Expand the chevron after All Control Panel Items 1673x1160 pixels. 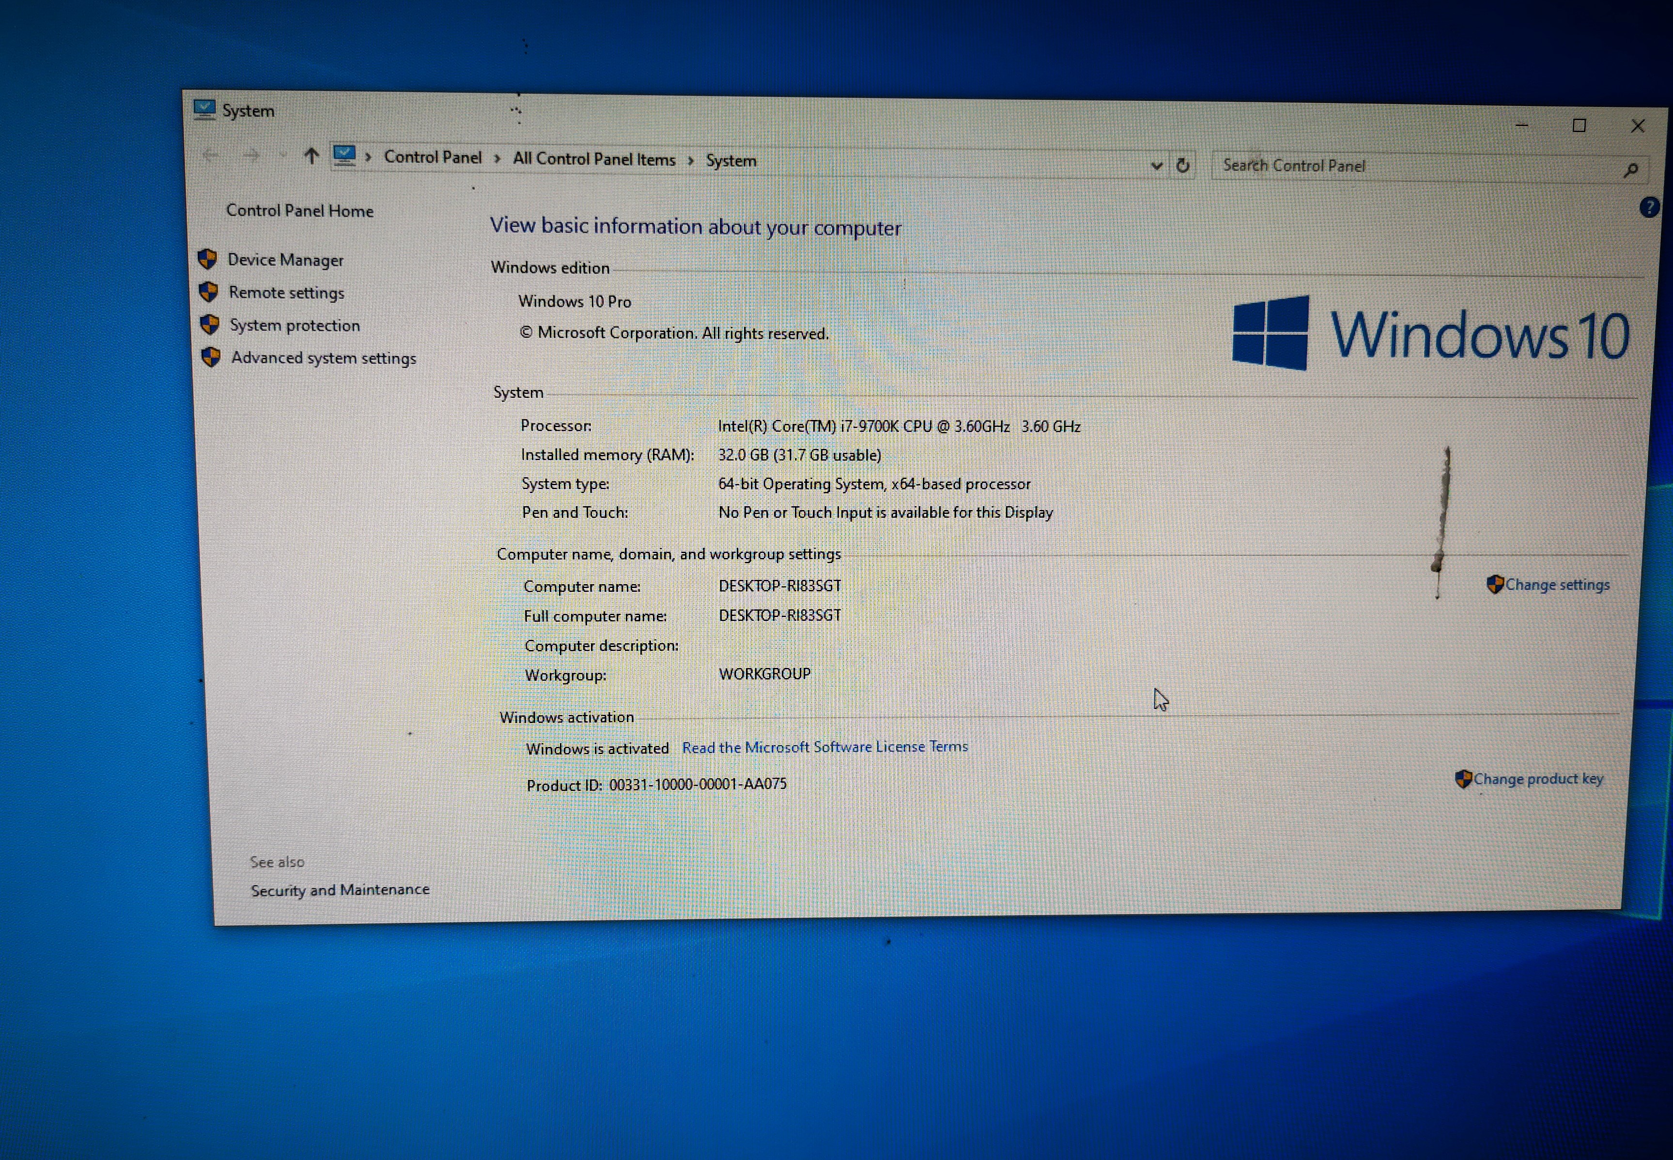tap(690, 161)
